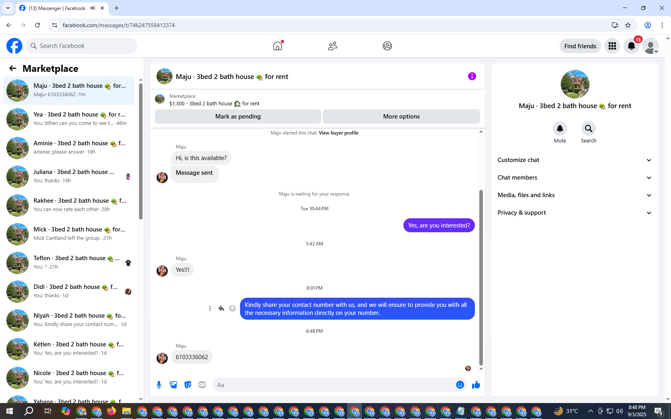Open the Friends icon in top navigation
The width and height of the screenshot is (671, 419).
tap(333, 46)
